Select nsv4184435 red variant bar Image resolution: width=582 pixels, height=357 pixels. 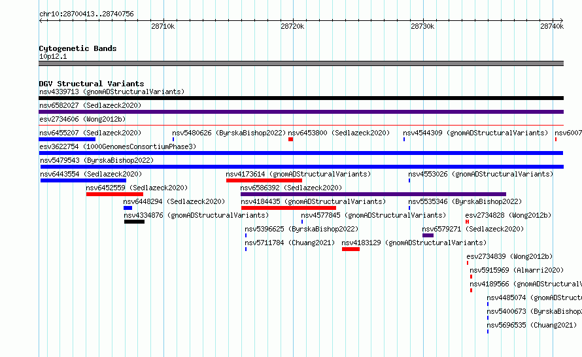point(289,208)
